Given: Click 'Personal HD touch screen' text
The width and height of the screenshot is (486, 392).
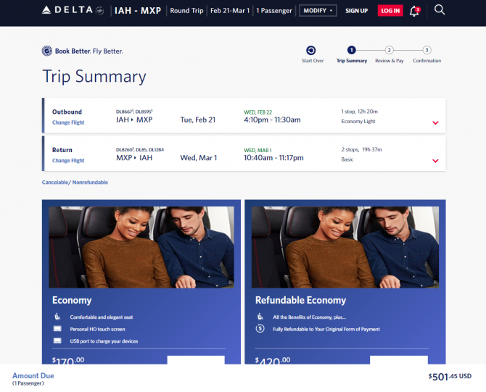Looking at the screenshot, I should [x=98, y=329].
